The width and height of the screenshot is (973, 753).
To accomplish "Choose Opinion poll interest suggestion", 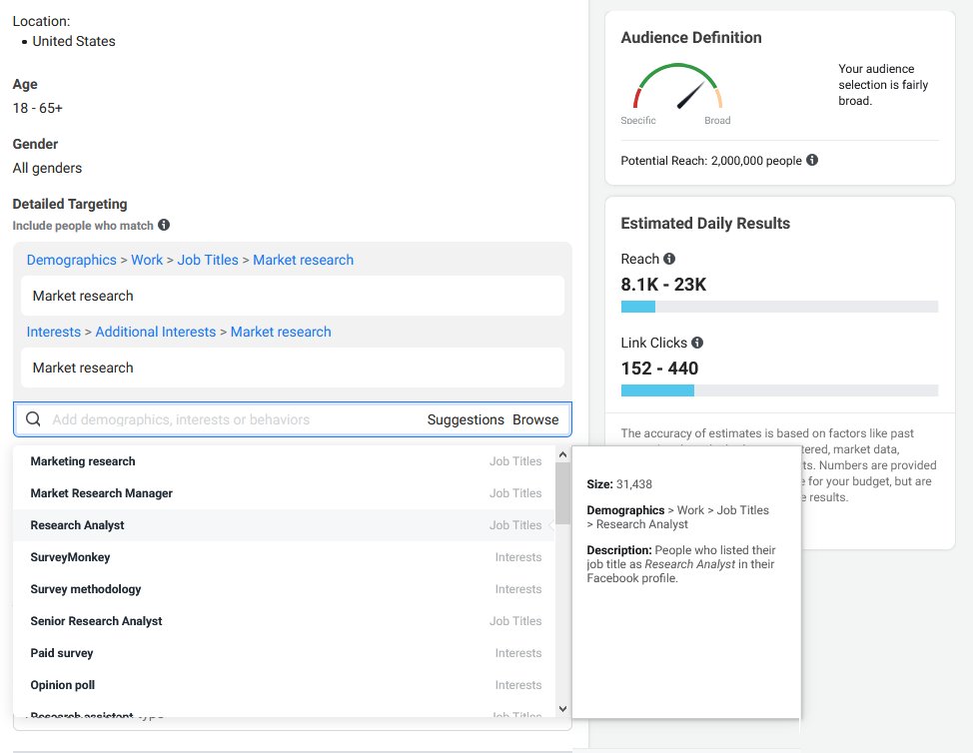I will [x=284, y=685].
